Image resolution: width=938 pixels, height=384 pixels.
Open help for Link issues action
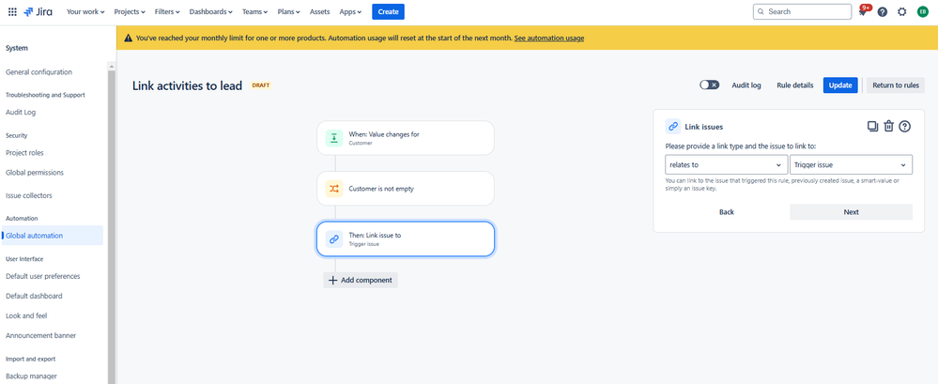(x=905, y=126)
